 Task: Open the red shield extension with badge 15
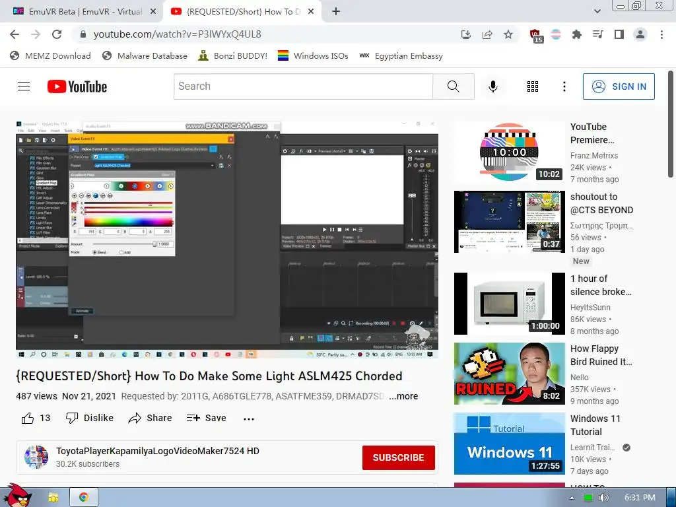[x=535, y=36]
